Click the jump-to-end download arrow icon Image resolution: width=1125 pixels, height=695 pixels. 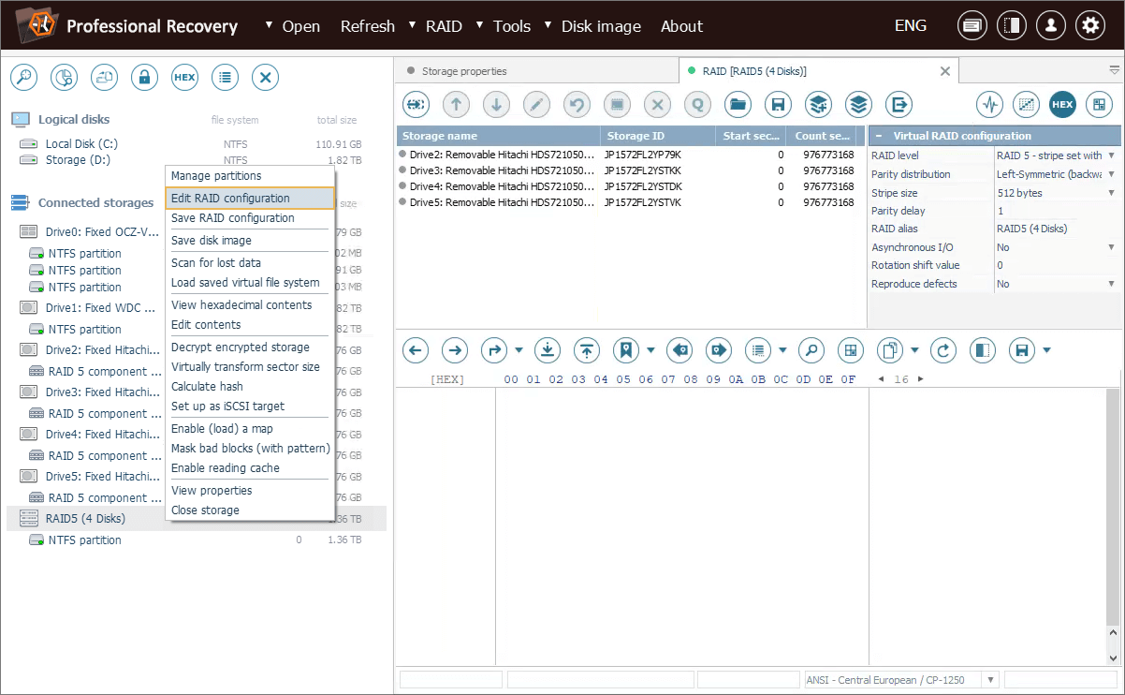548,350
